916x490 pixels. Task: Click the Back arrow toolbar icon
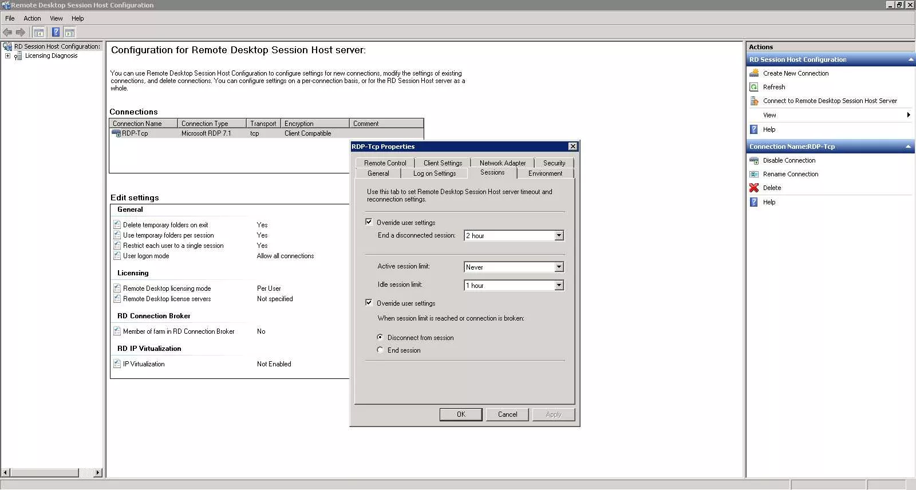tap(7, 33)
